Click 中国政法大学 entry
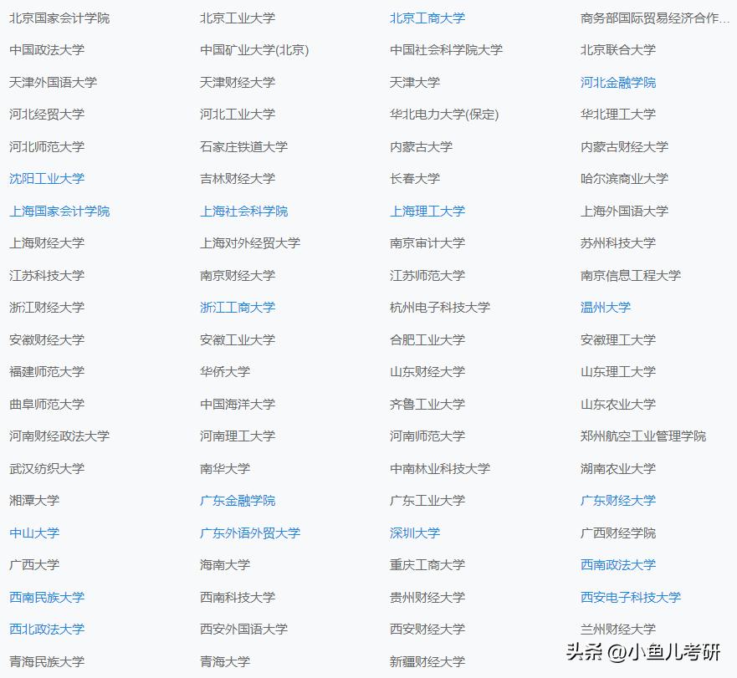This screenshot has width=737, height=678. 47,50
